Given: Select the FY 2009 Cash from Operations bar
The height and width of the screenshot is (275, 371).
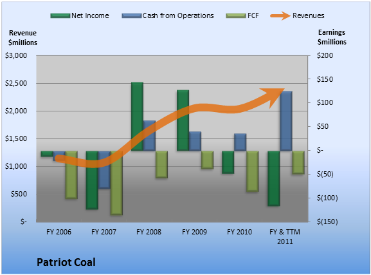Looking at the screenshot, I should point(195,141).
